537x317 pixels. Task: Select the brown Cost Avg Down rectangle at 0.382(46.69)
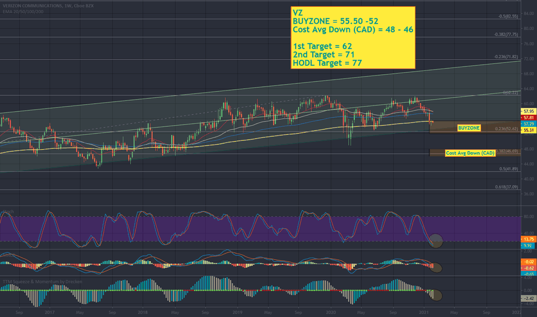(x=475, y=153)
